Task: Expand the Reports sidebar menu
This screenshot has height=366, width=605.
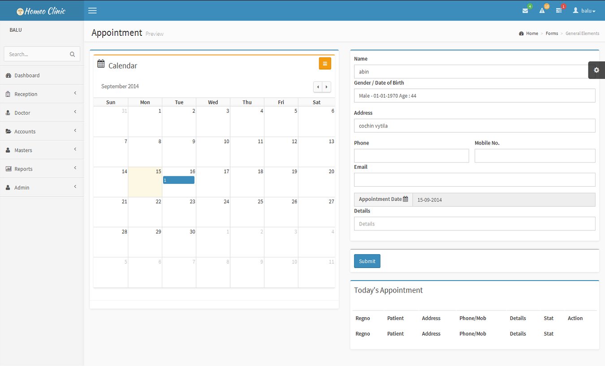Action: (x=42, y=169)
